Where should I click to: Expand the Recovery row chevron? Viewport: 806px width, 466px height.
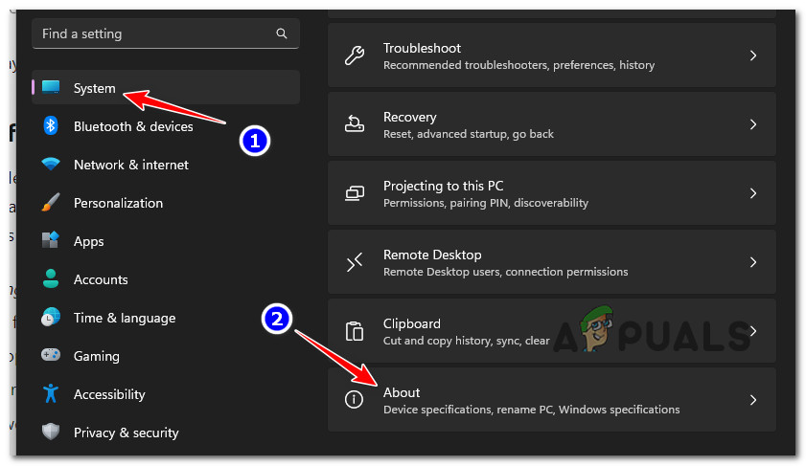pyautogui.click(x=753, y=124)
